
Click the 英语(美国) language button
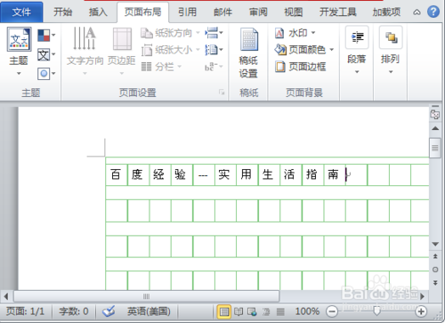point(149,311)
